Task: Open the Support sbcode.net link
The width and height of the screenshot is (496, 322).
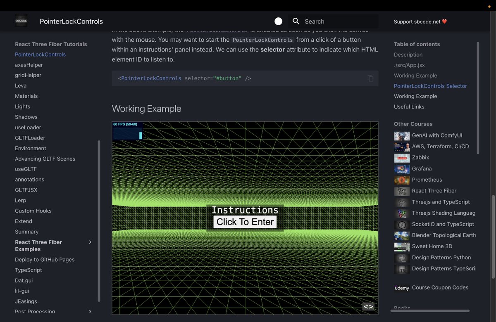Action: 420,21
